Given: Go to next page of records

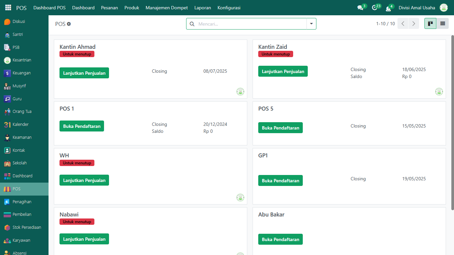Looking at the screenshot, I should pyautogui.click(x=413, y=24).
